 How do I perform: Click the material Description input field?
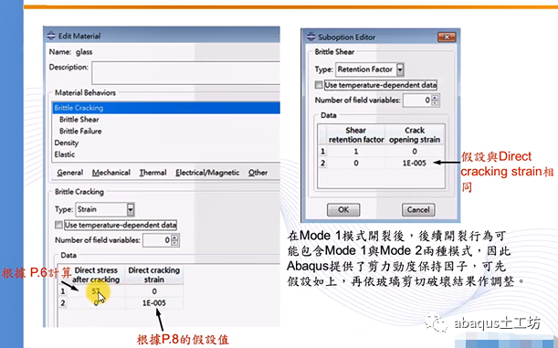pyautogui.click(x=185, y=72)
